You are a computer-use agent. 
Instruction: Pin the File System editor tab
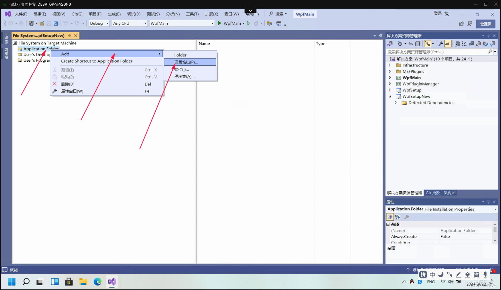(x=70, y=35)
